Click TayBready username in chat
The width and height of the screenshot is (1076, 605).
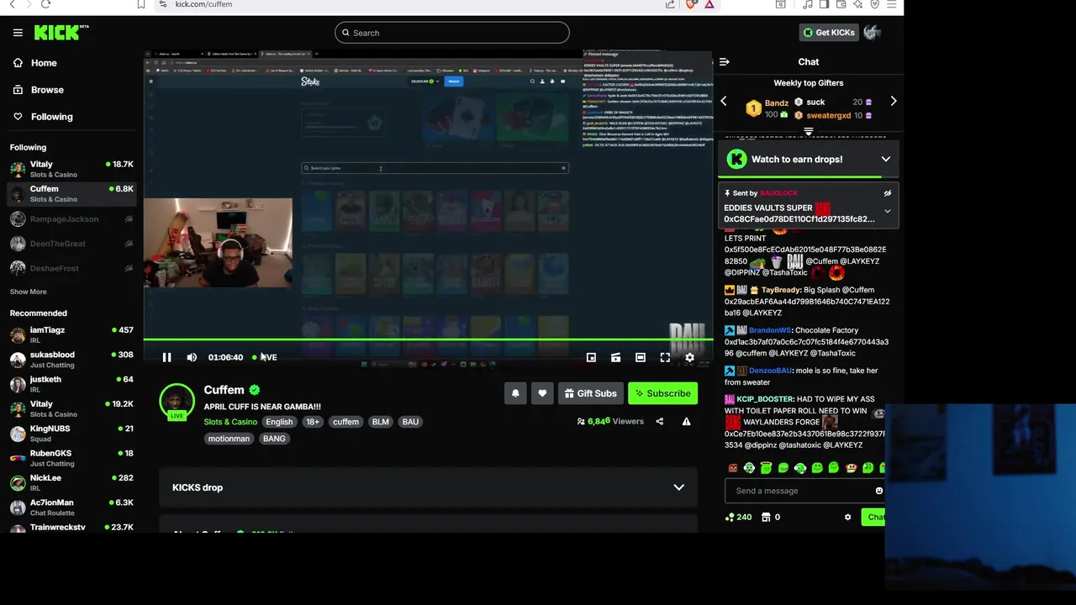click(x=780, y=290)
